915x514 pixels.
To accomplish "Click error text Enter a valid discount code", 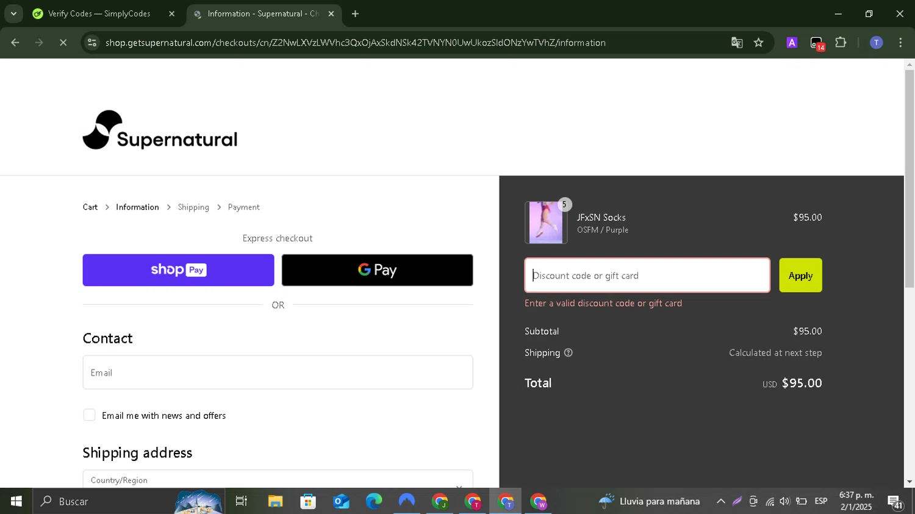I will (603, 303).
